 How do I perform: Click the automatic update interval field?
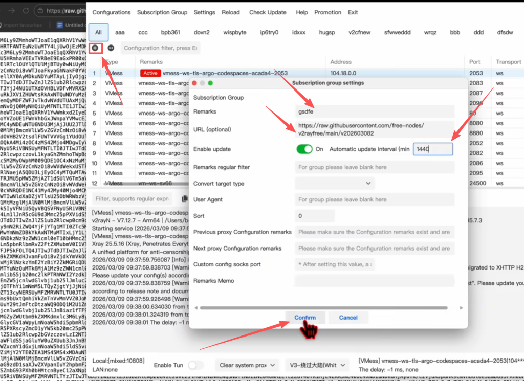(433, 149)
